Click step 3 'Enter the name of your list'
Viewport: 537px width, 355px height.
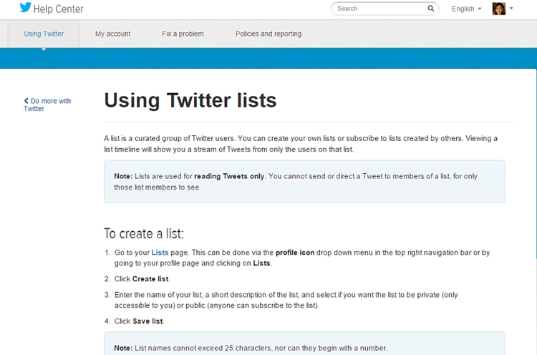click(286, 300)
